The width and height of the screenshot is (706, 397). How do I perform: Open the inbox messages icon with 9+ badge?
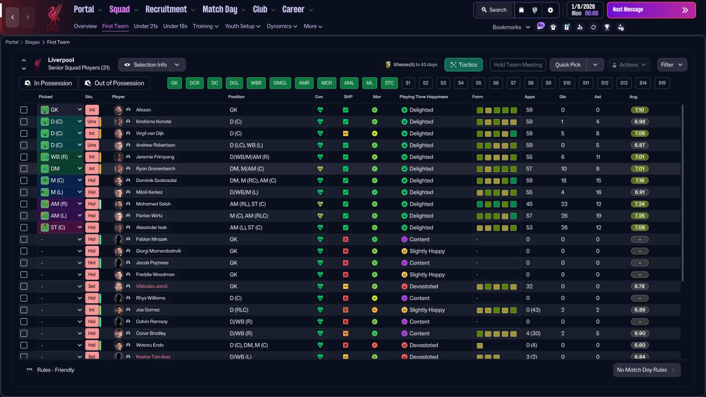(x=540, y=26)
